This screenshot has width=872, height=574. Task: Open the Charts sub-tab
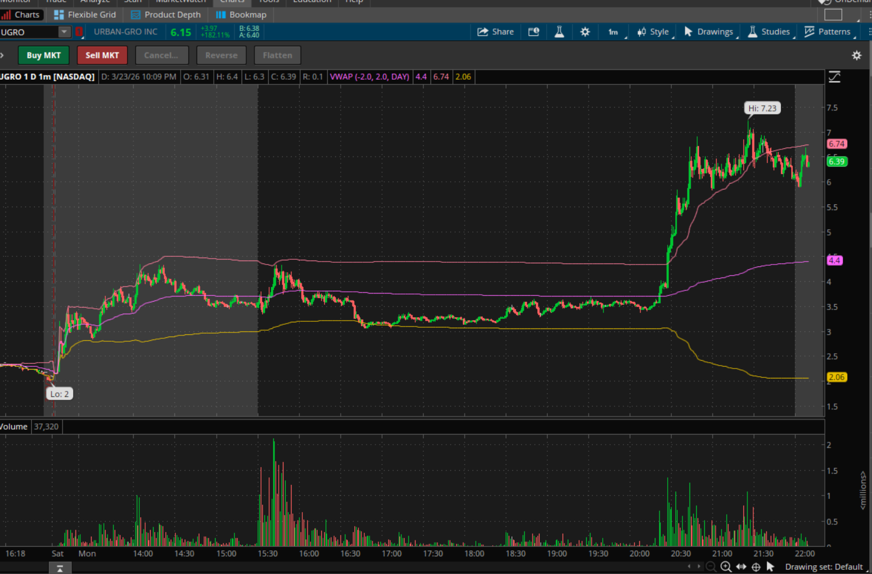click(21, 15)
